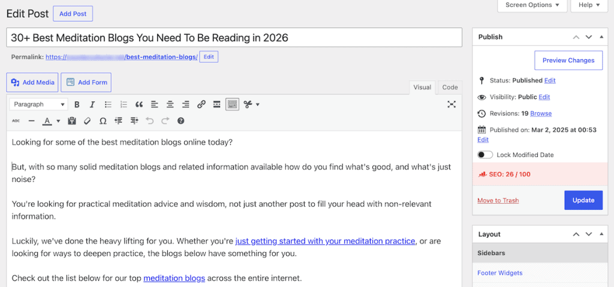
Task: Align text left
Action: click(x=155, y=104)
